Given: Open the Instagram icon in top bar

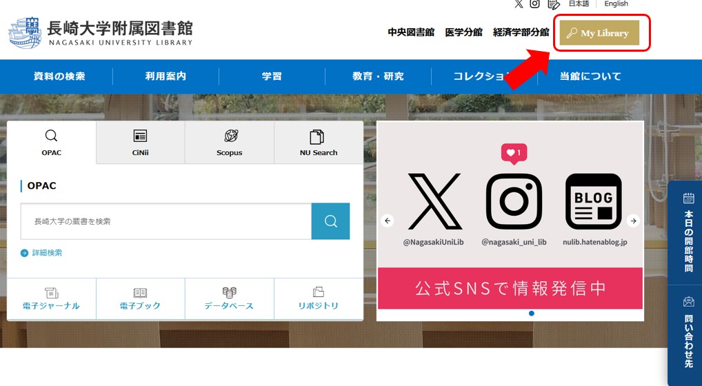Looking at the screenshot, I should (x=534, y=4).
